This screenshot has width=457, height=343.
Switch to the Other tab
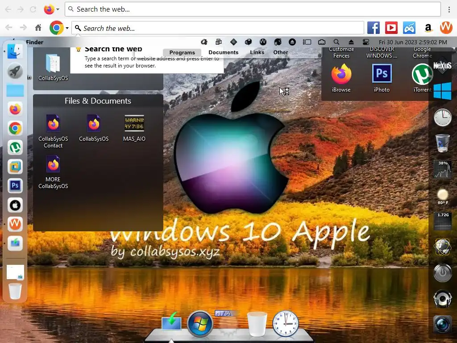281,53
